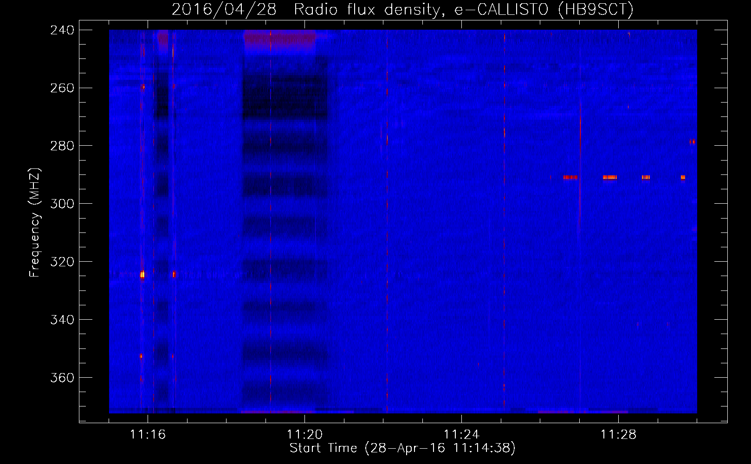Click the 11:16 time tick label
The height and width of the screenshot is (464, 751).
pyautogui.click(x=148, y=434)
